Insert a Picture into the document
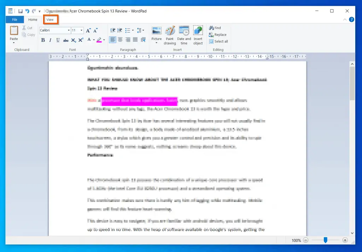The height and width of the screenshot is (252, 362). click(156, 34)
